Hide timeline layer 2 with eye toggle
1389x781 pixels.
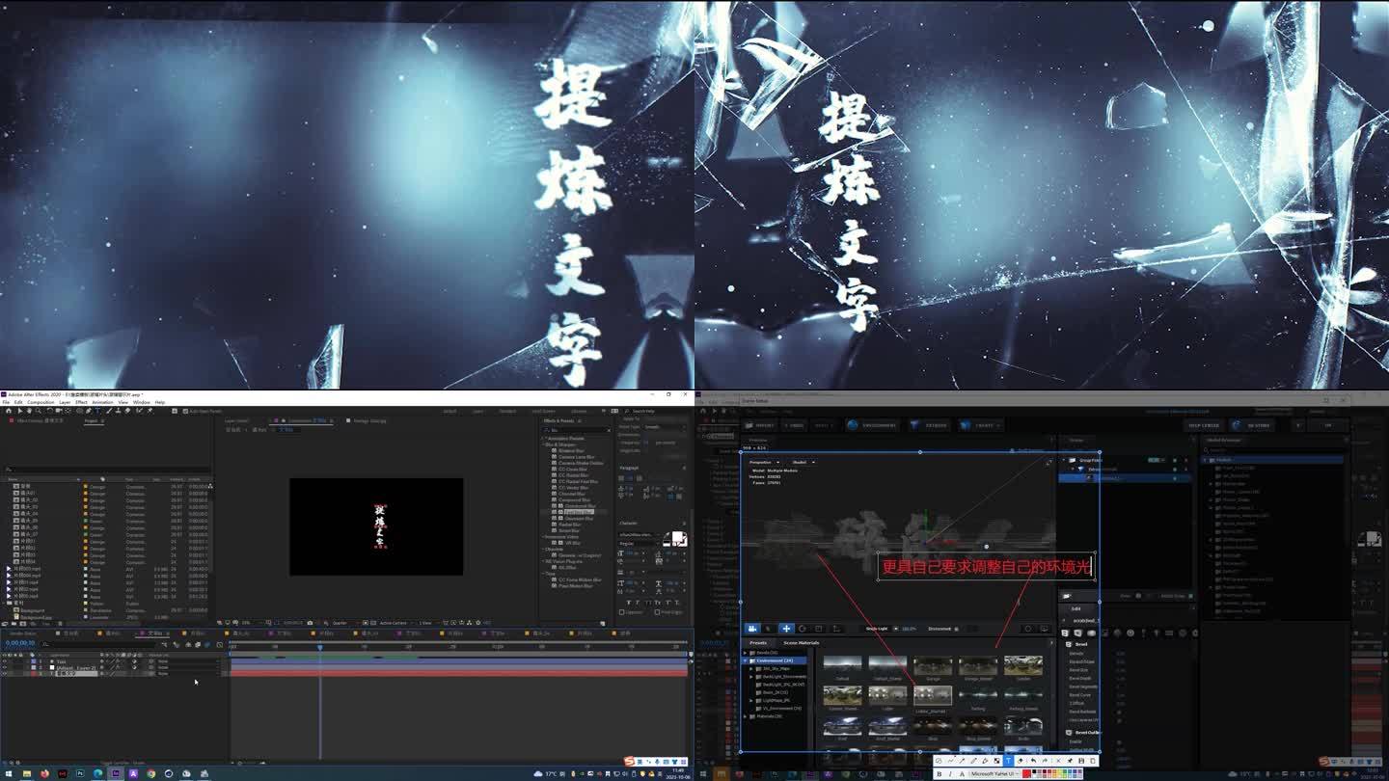[5, 667]
